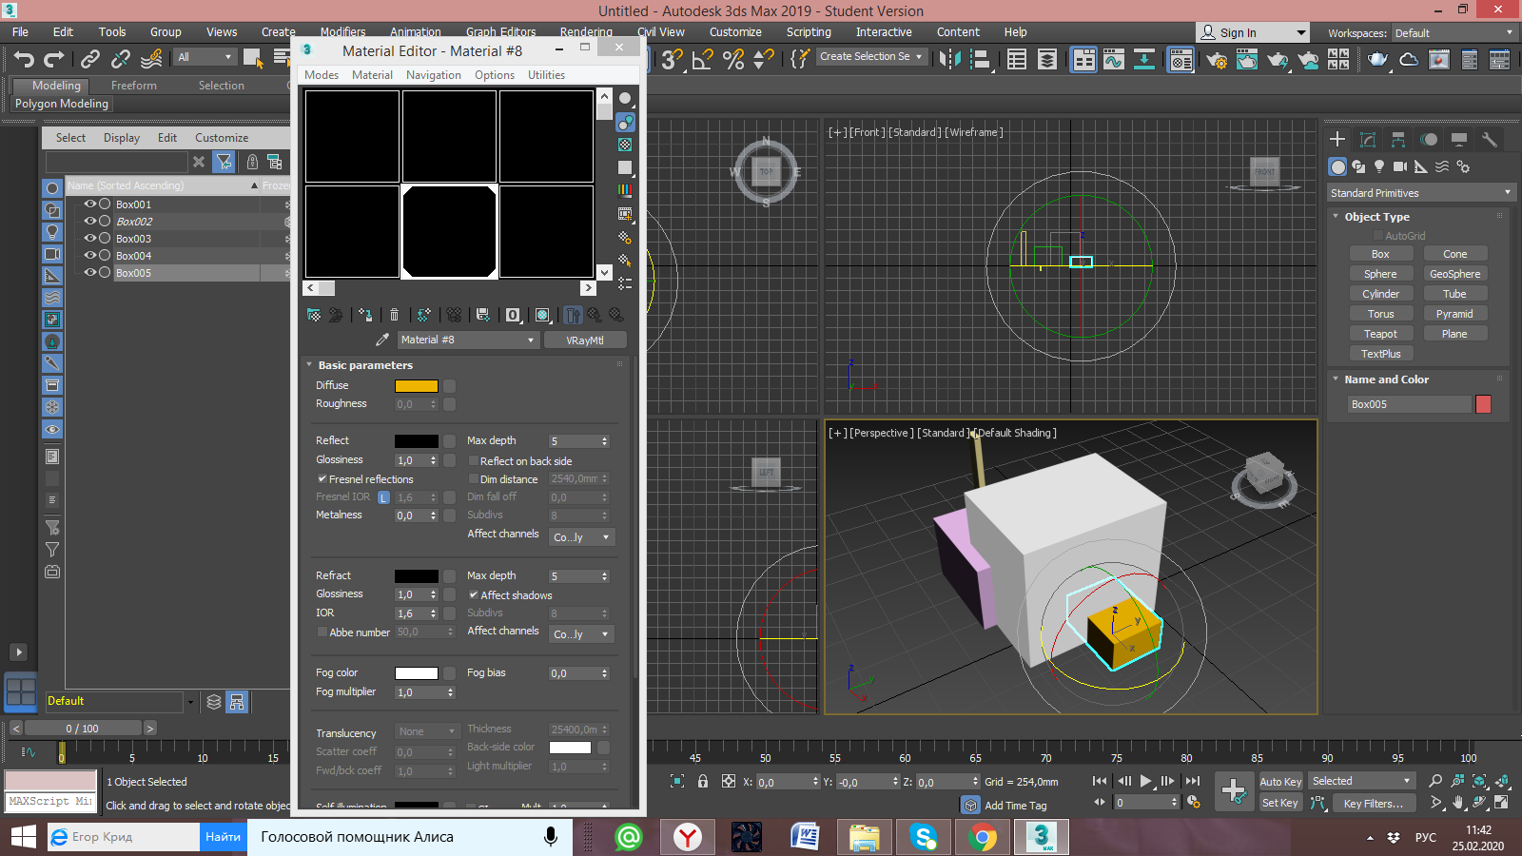The height and width of the screenshot is (856, 1522).
Task: Open the Render Setup teapot-gear icon
Action: (1217, 60)
